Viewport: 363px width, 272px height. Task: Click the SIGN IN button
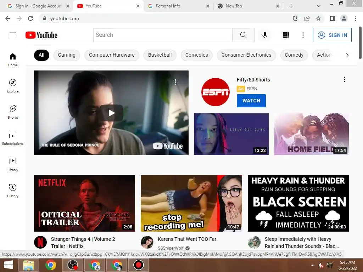tap(332, 35)
